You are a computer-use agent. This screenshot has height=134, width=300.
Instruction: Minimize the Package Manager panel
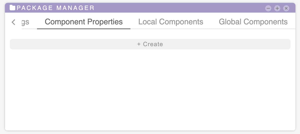[x=268, y=8]
